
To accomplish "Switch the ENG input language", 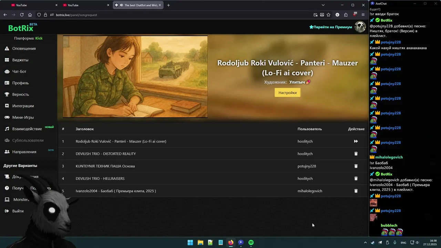I will pos(403,242).
